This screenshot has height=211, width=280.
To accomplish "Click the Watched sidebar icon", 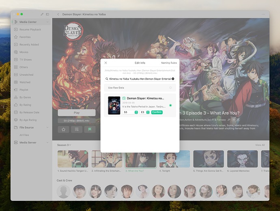I will 16,82.
